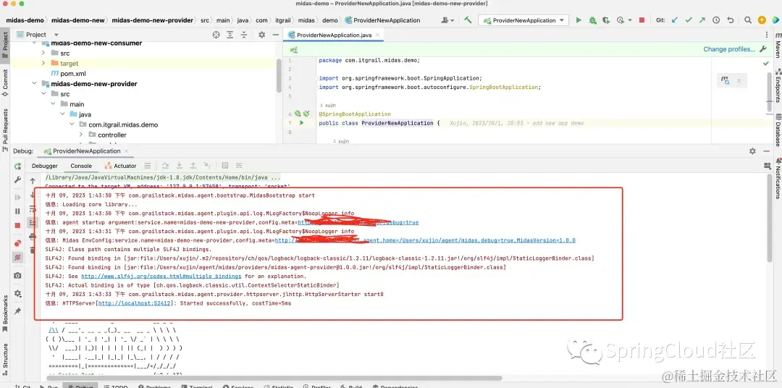The width and height of the screenshot is (782, 388).
Task: Open profiler run options dropdown arrow
Action: tap(630, 20)
